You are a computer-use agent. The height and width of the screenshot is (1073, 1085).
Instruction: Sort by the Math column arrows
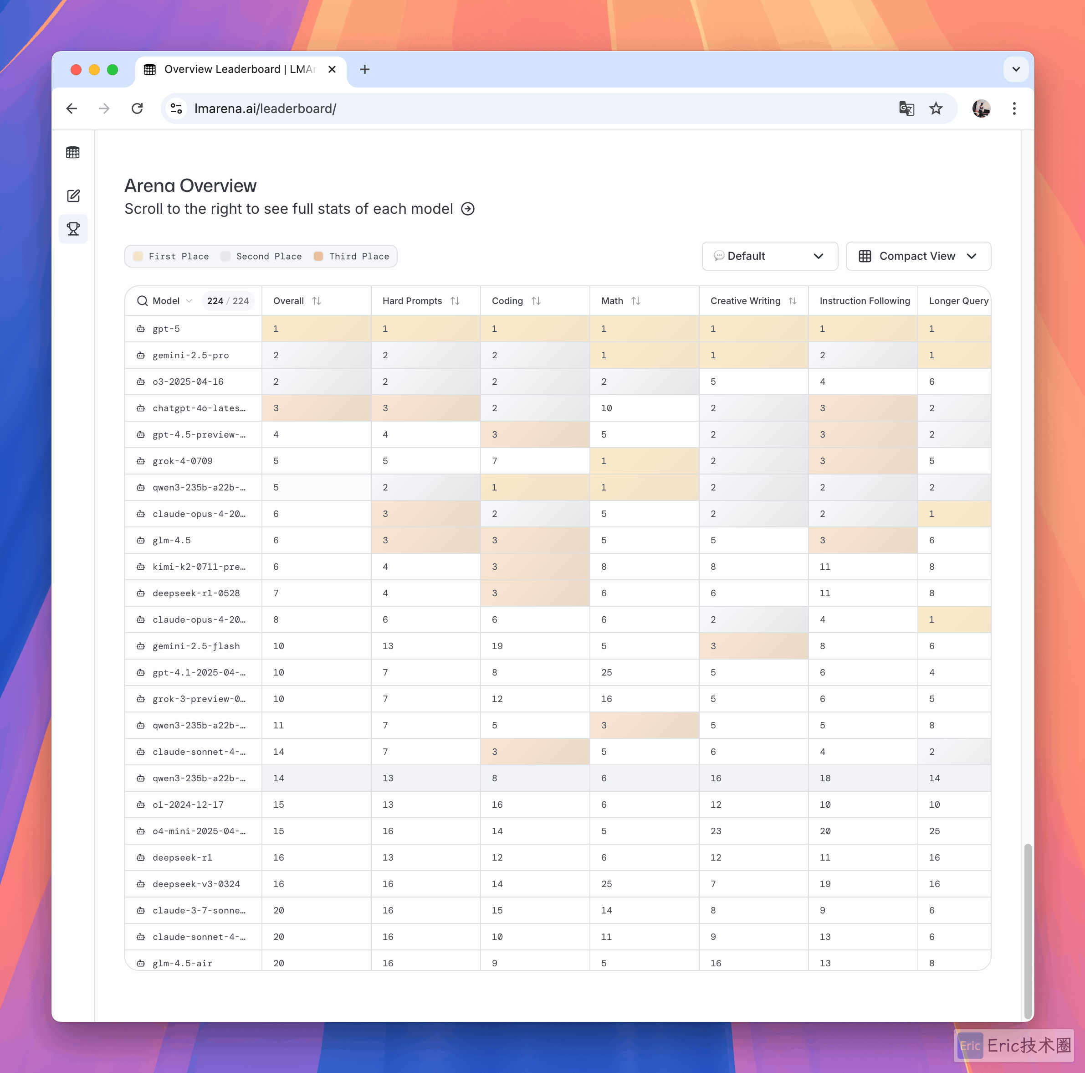[x=636, y=301]
